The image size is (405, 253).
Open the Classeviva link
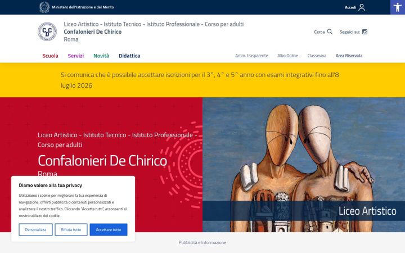pyautogui.click(x=317, y=56)
